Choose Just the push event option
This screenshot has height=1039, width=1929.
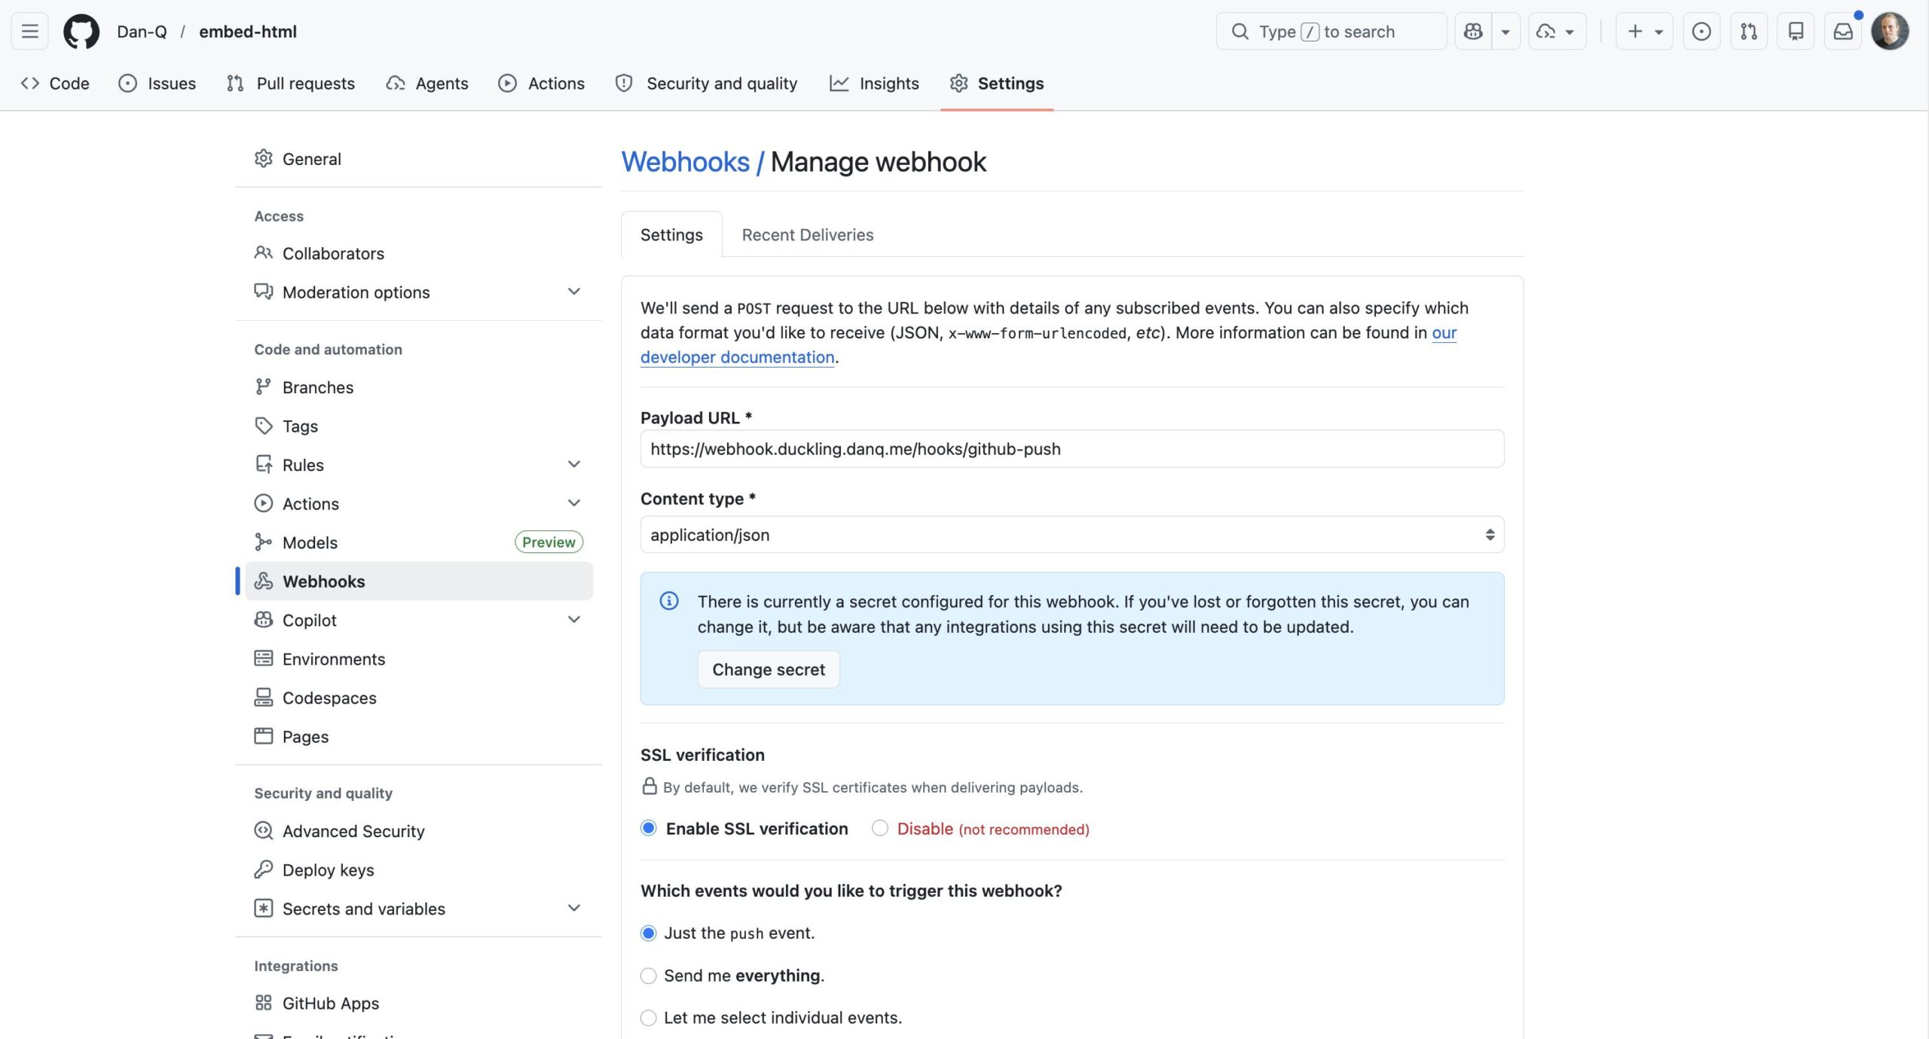(648, 933)
